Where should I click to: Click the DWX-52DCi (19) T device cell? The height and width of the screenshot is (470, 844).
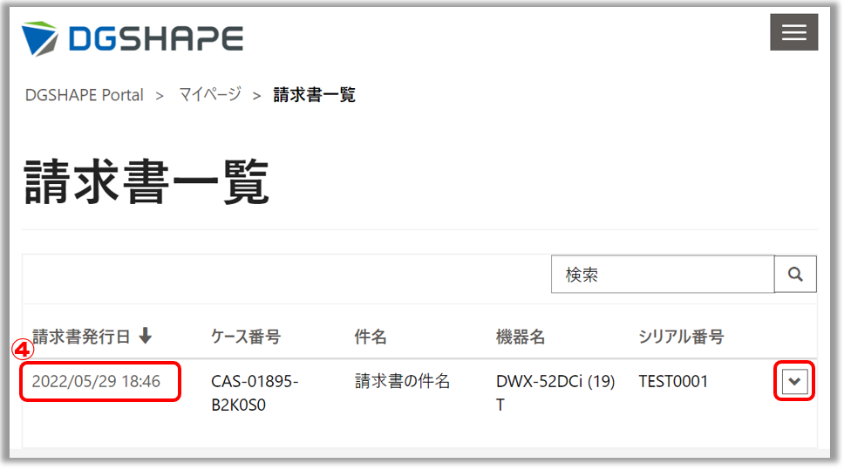pos(555,393)
